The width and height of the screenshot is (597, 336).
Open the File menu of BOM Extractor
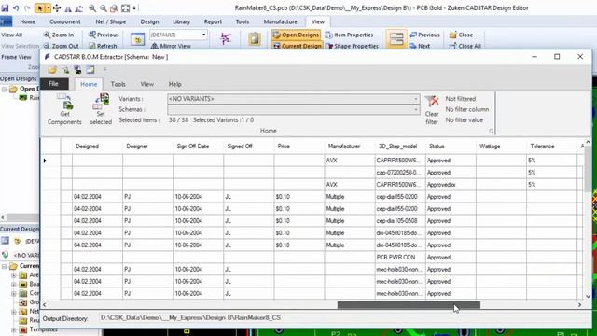tap(54, 84)
